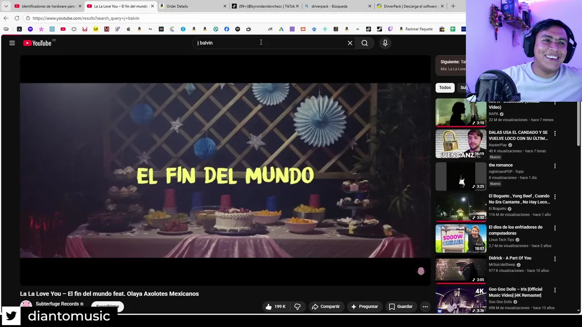The height and width of the screenshot is (327, 582).
Task: Open the Twitch bookmark
Action: tap(390, 29)
